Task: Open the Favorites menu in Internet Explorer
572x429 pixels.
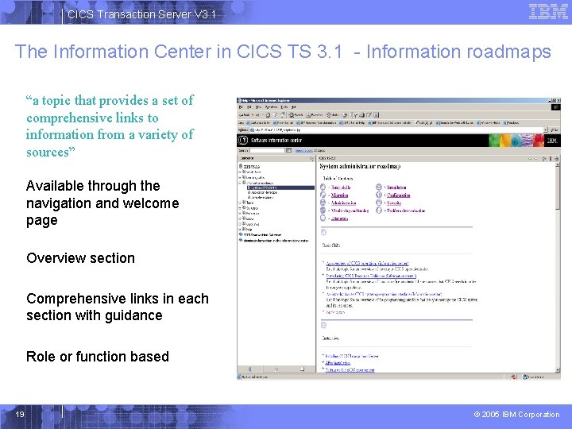Action: click(271, 107)
